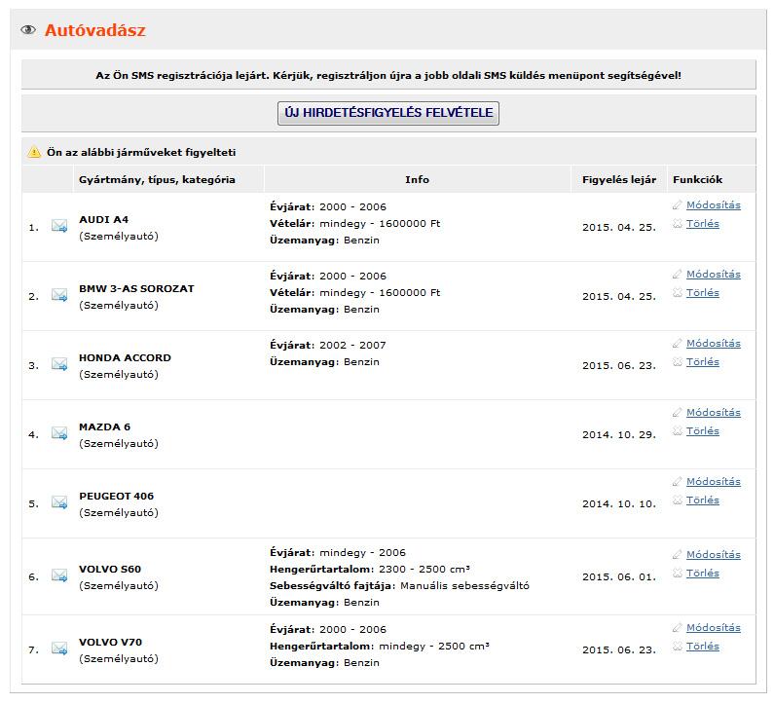Click expiry date 2014. 10. 29.
Image resolution: width=774 pixels, height=704 pixels.
click(x=619, y=435)
